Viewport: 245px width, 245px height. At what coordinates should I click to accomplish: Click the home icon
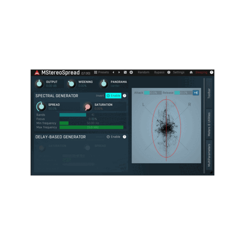[191, 72]
